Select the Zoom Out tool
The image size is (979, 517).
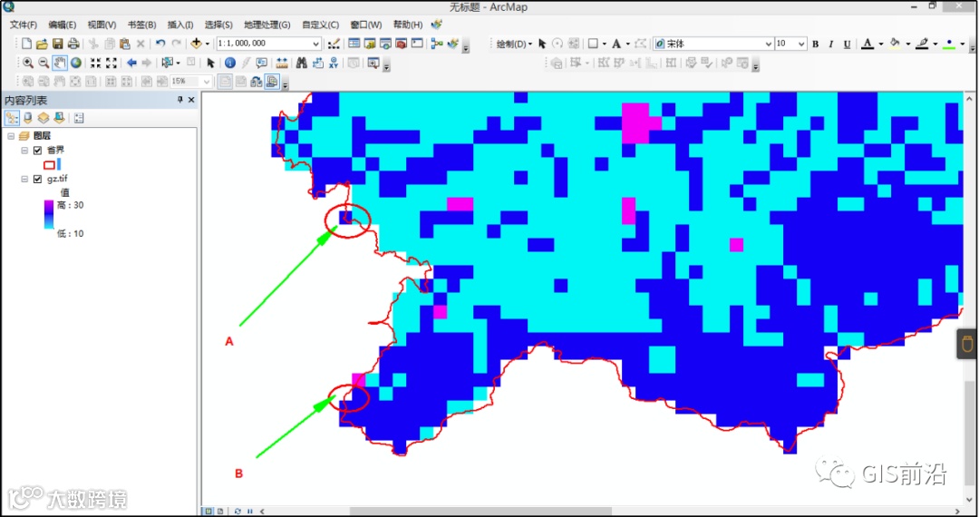click(44, 63)
